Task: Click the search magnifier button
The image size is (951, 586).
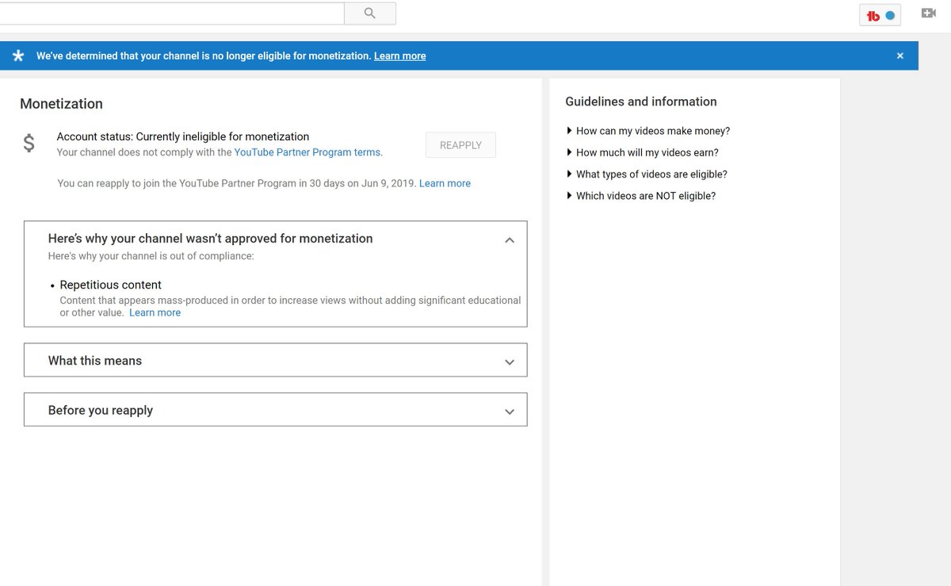Action: point(370,13)
